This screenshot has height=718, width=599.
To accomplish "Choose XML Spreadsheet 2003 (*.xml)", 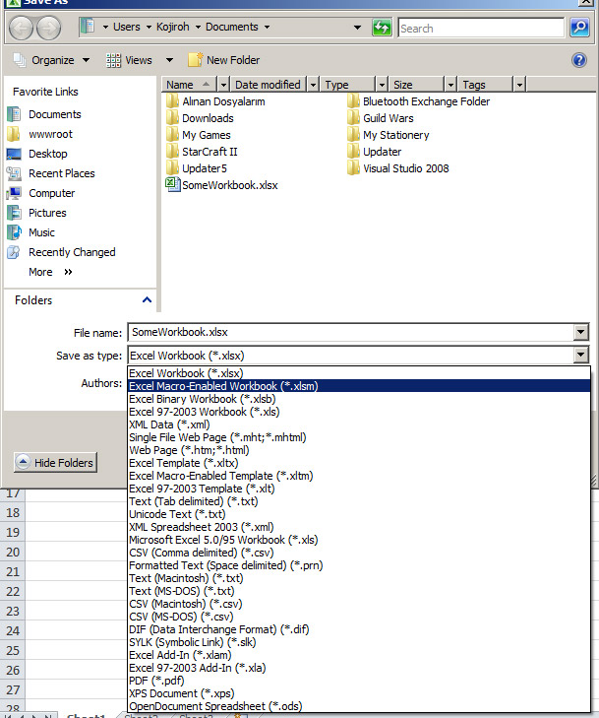I will [359, 527].
